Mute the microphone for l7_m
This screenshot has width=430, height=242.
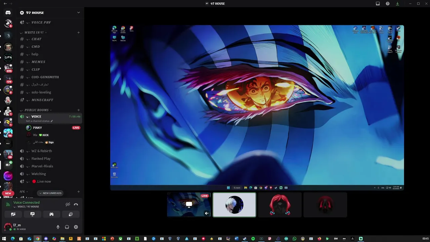point(58,227)
